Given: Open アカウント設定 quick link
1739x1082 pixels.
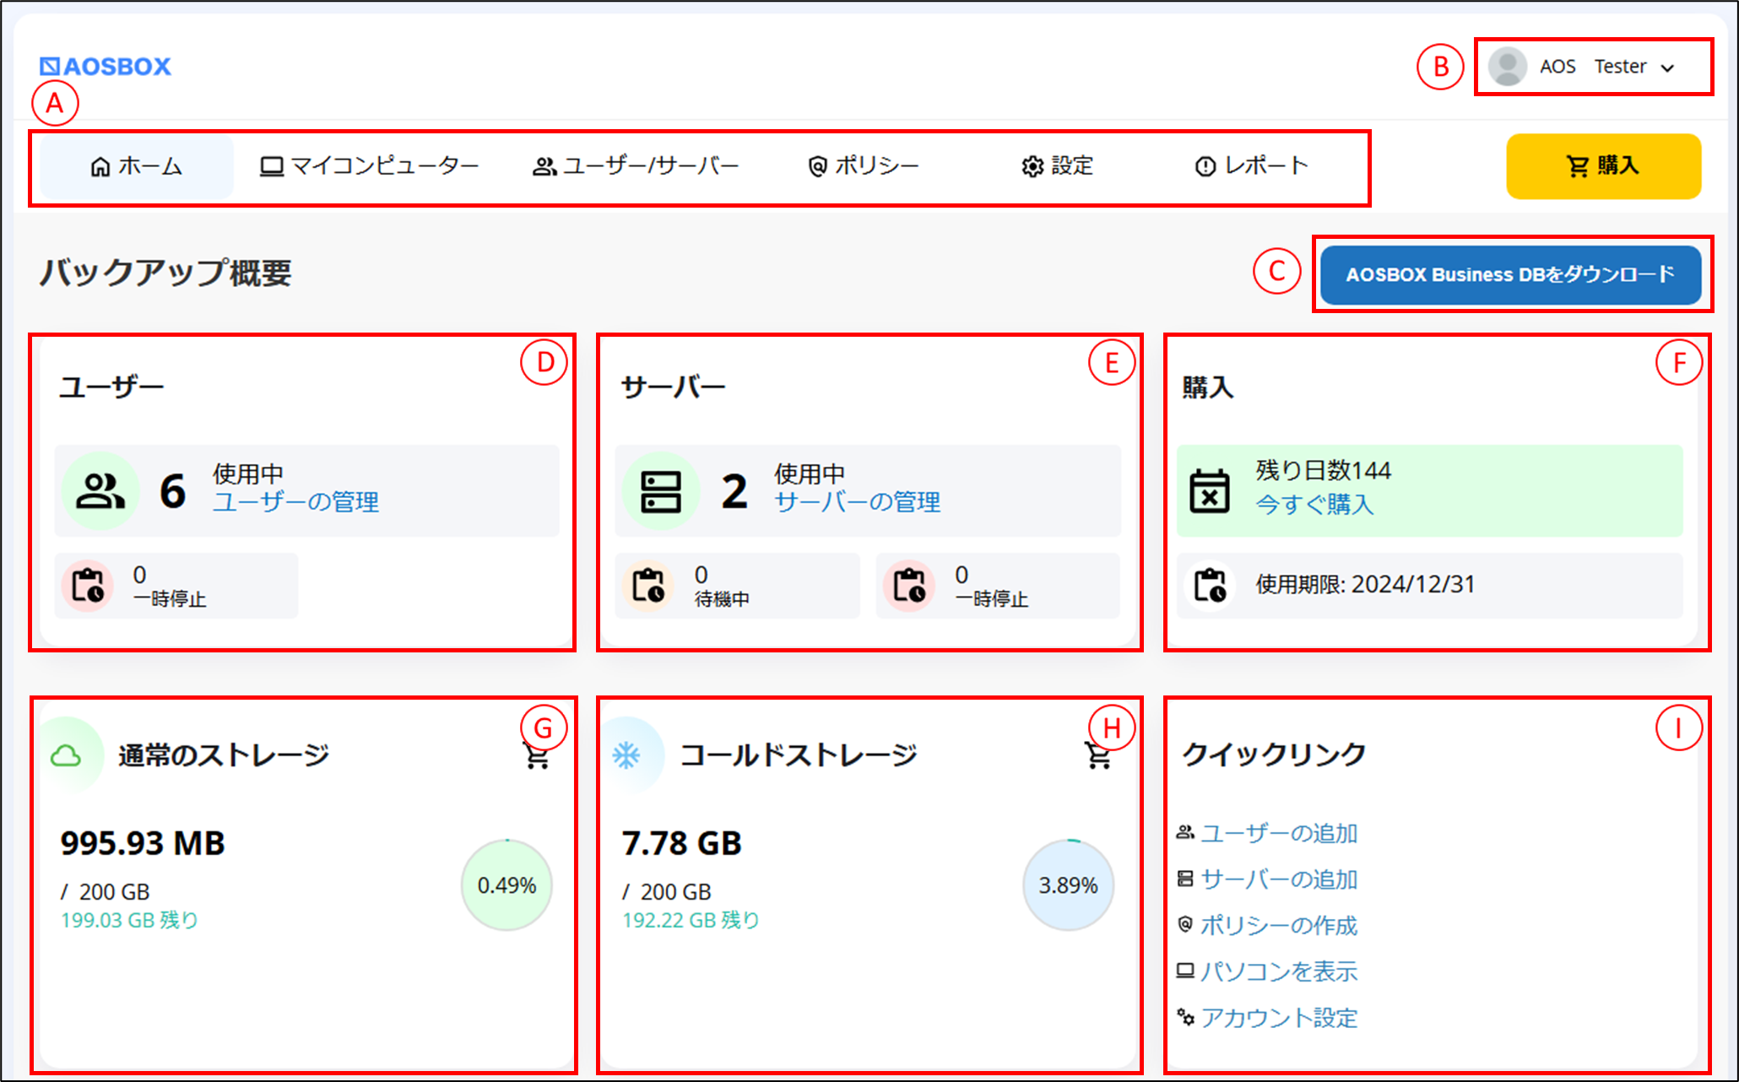Looking at the screenshot, I should tap(1279, 1018).
